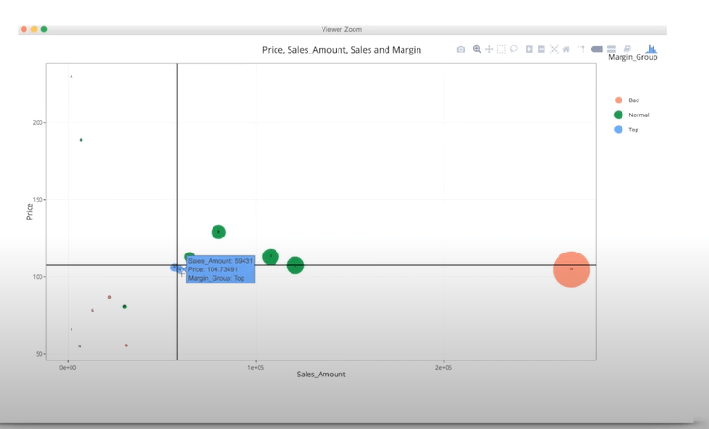Click the slanted icon left of Plotly logo

[627, 48]
